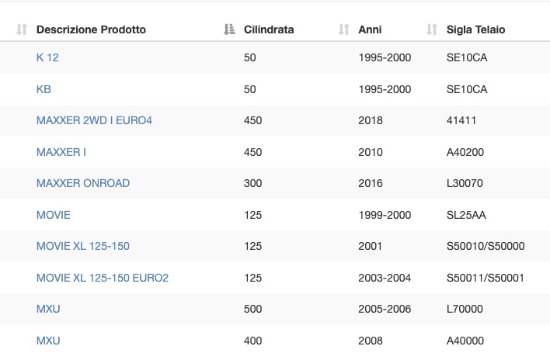
Task: Click the Cilindrata sort arrow icon
Action: pyautogui.click(x=229, y=29)
